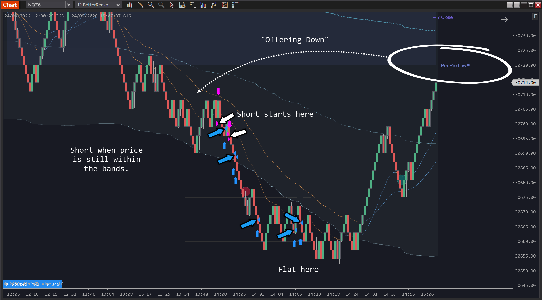
Task: Expand the NQZ6 instrument dropdown arrow
Action: tap(69, 5)
